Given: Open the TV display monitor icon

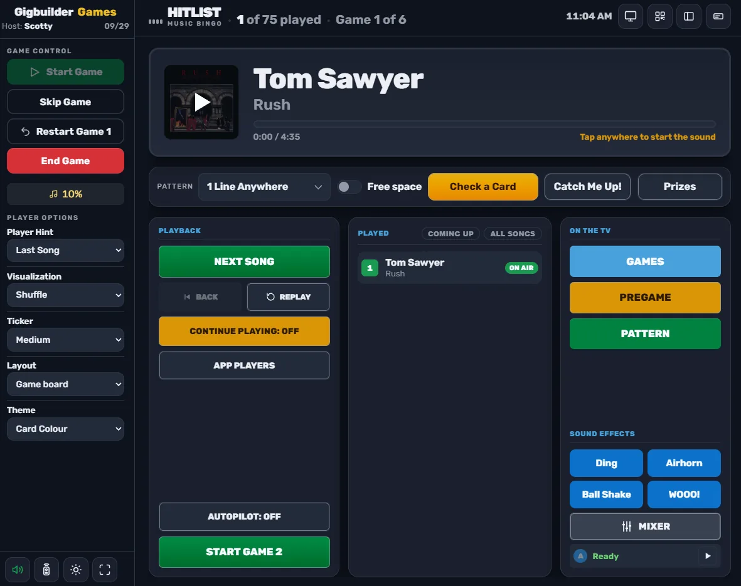Looking at the screenshot, I should coord(631,16).
